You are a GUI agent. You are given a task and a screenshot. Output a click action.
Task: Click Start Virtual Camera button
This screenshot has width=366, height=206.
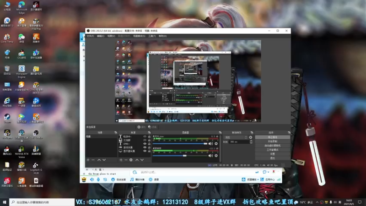pos(272,146)
